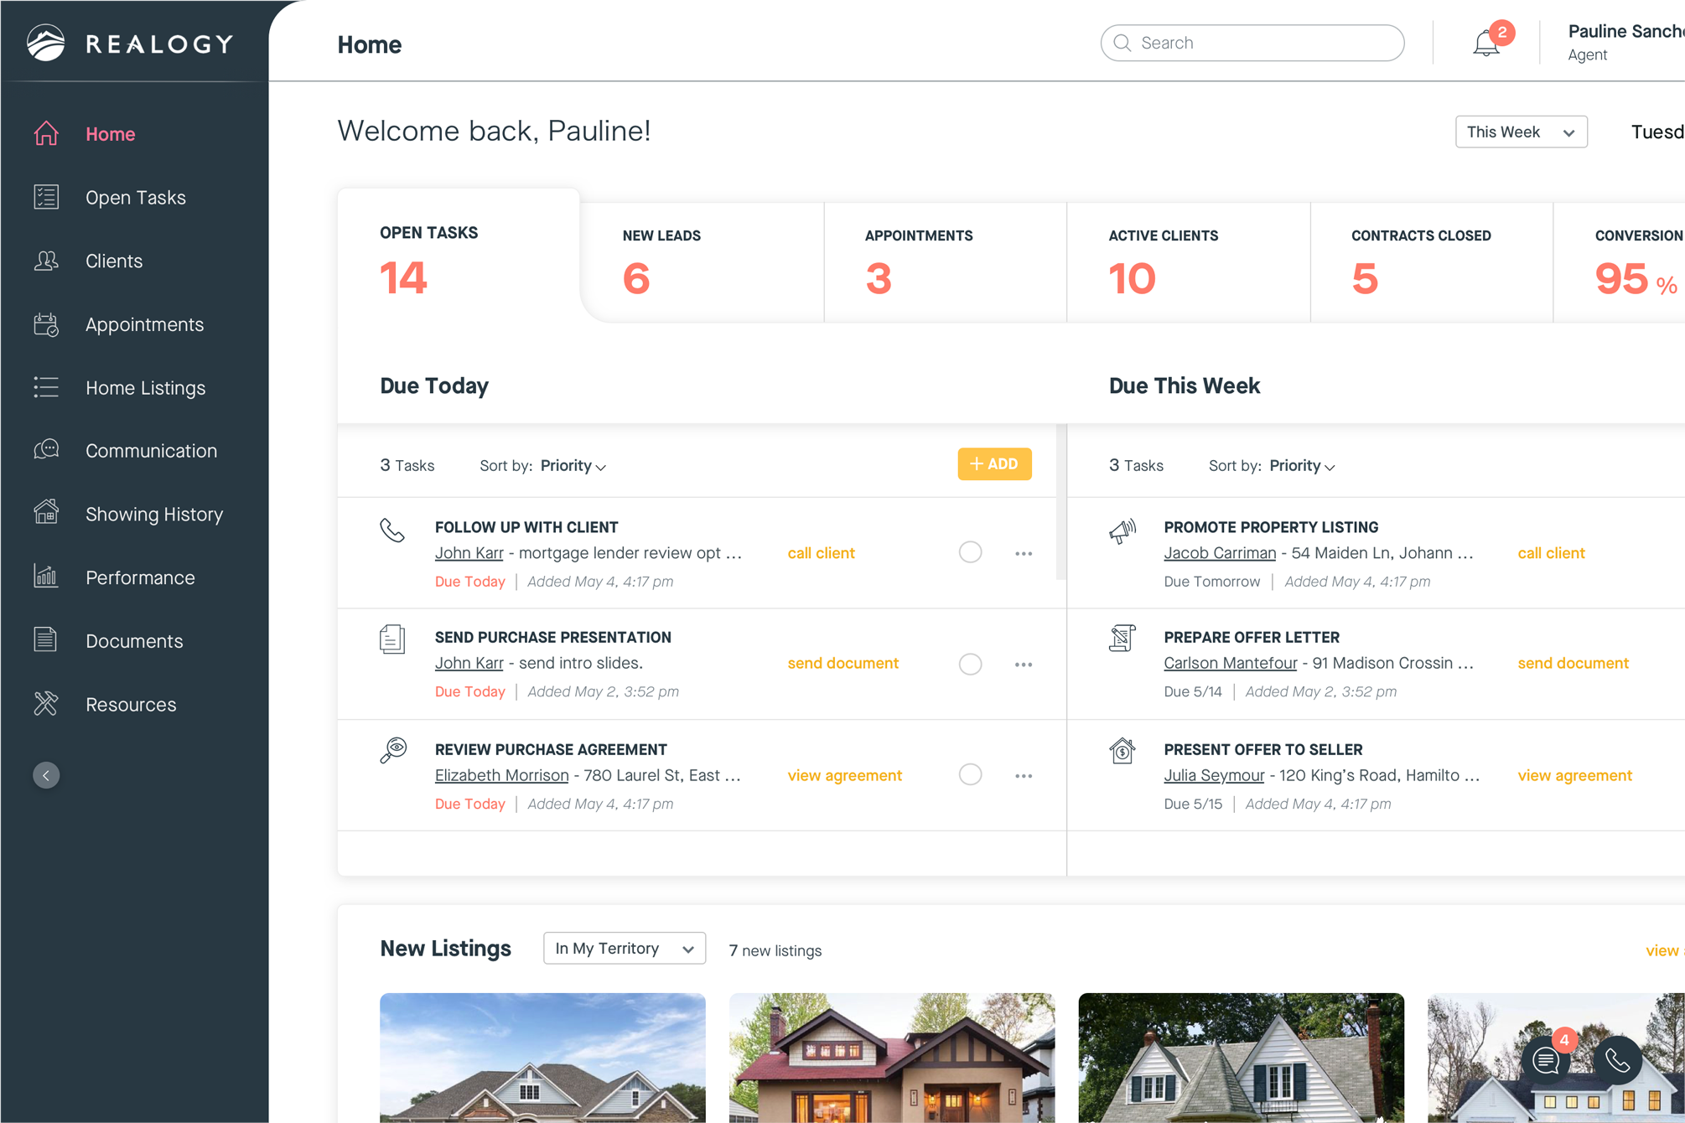1685x1123 pixels.
Task: Click the floating phone call icon
Action: point(1617,1060)
